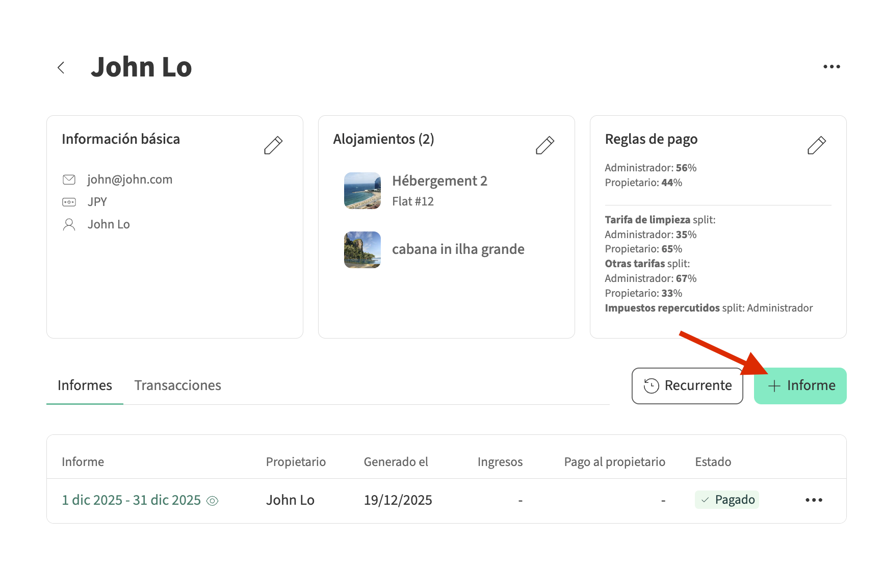The height and width of the screenshot is (569, 883).
Task: Edit the Información básica card
Action: point(273,145)
